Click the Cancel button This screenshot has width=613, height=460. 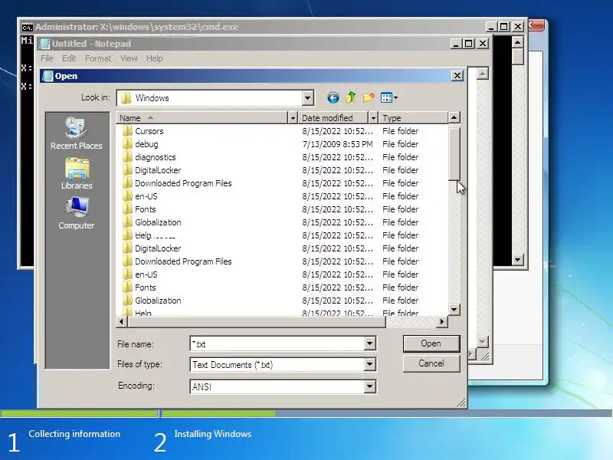(431, 363)
